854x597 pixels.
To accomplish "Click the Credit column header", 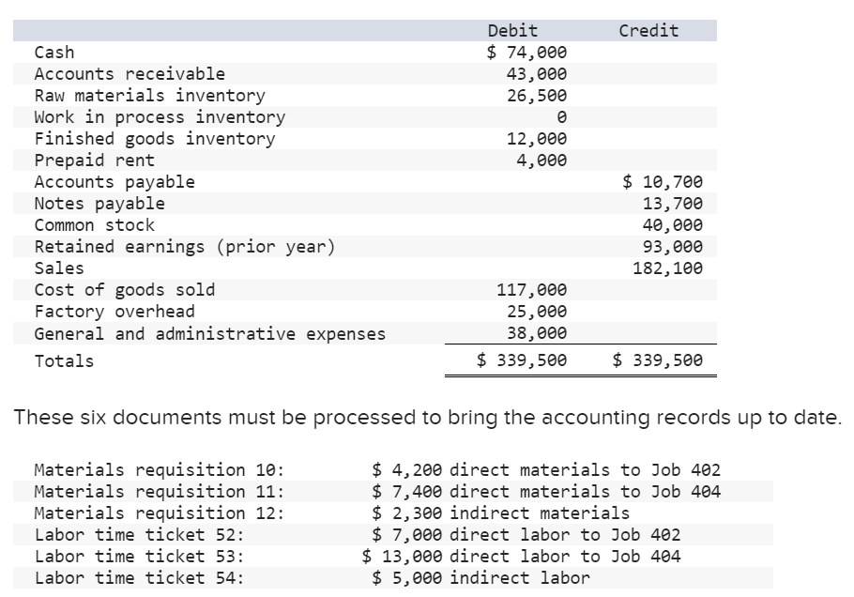I will pyautogui.click(x=648, y=29).
